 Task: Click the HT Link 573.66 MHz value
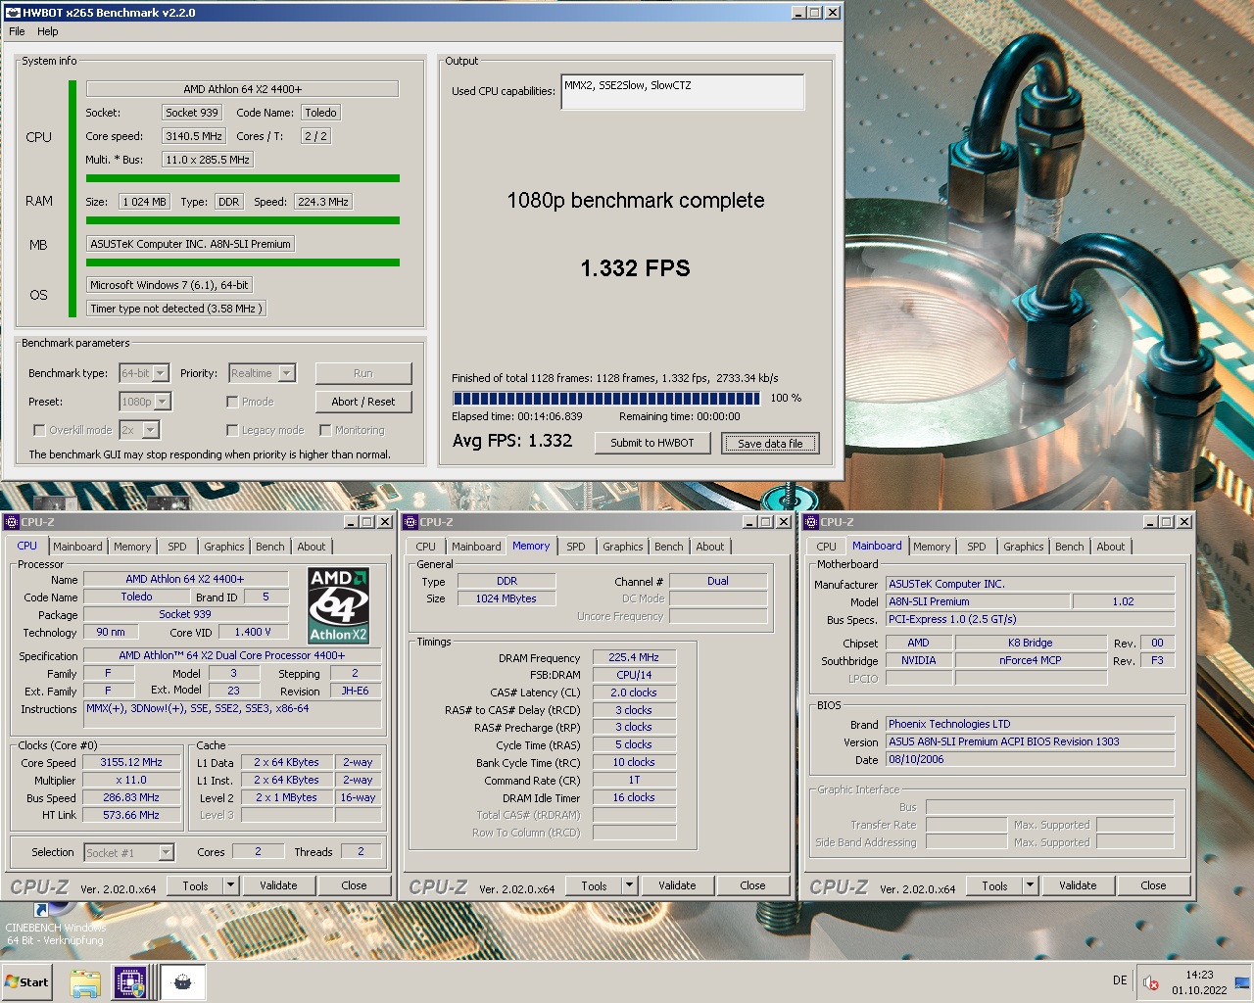coord(131,815)
